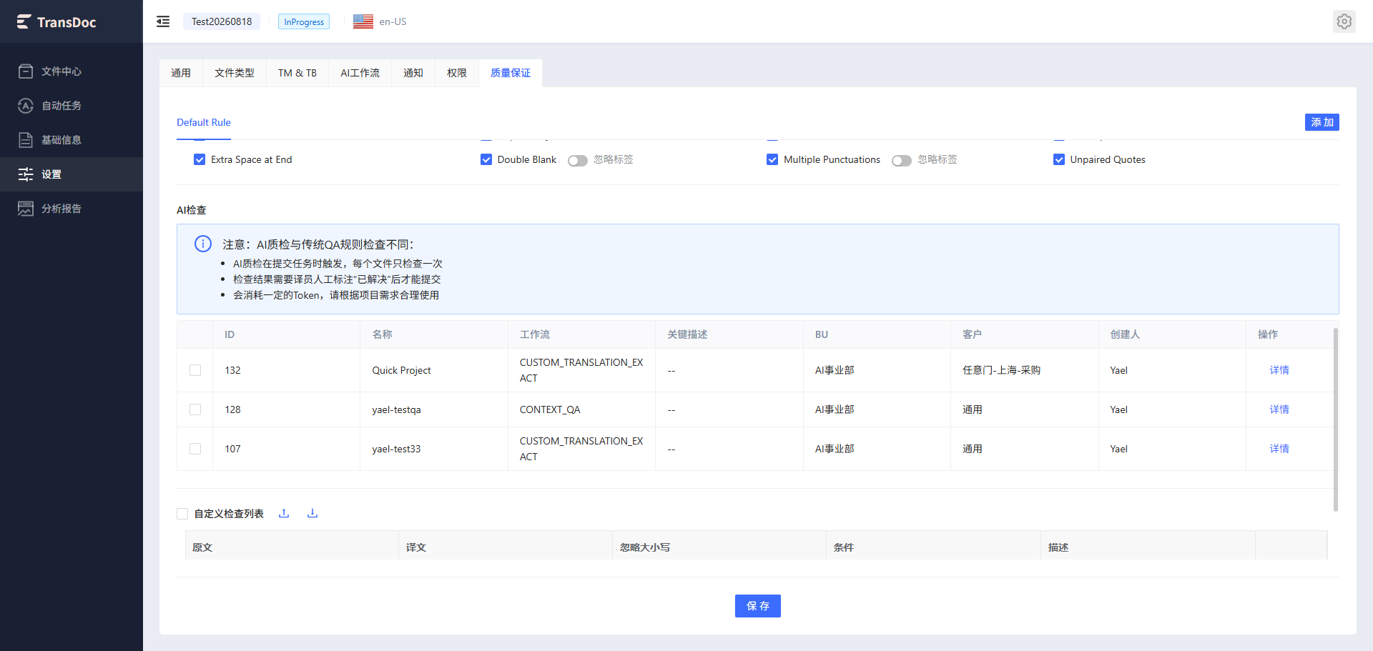The height and width of the screenshot is (651, 1373).
Task: Select the 质量保证 tab
Action: click(x=511, y=73)
